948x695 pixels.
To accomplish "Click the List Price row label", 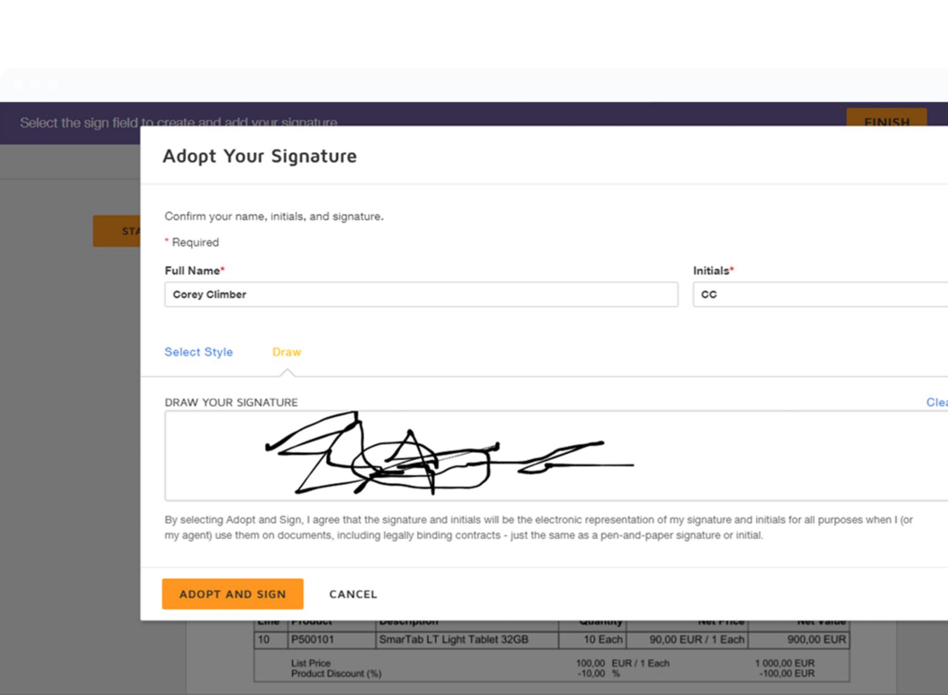I will tap(310, 663).
